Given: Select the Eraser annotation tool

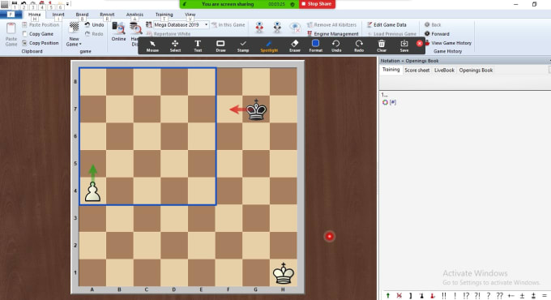Looking at the screenshot, I should [295, 45].
